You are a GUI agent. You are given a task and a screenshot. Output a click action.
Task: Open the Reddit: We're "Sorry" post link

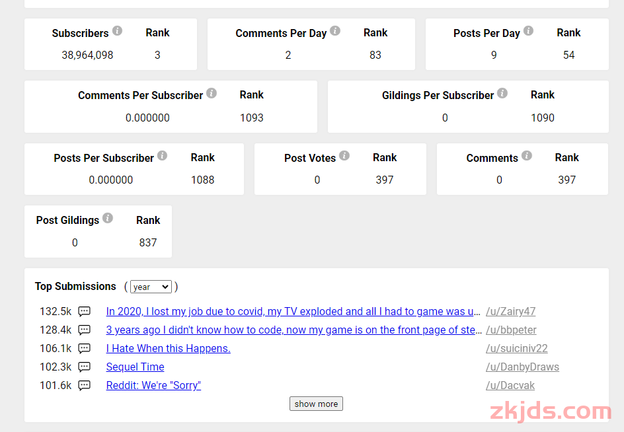pyautogui.click(x=153, y=385)
